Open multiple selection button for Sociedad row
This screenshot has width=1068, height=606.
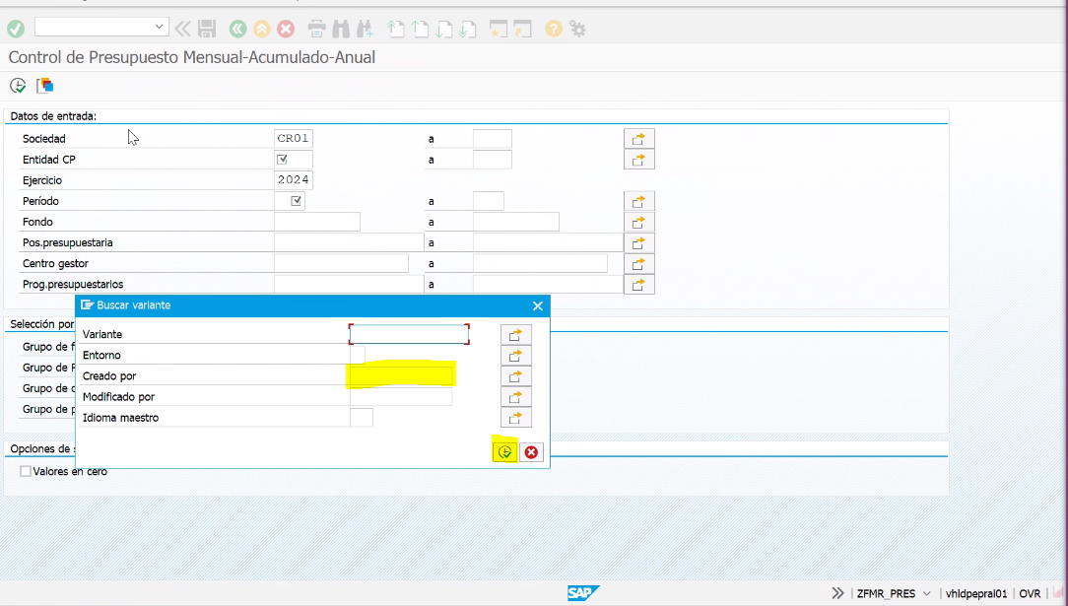(x=638, y=139)
